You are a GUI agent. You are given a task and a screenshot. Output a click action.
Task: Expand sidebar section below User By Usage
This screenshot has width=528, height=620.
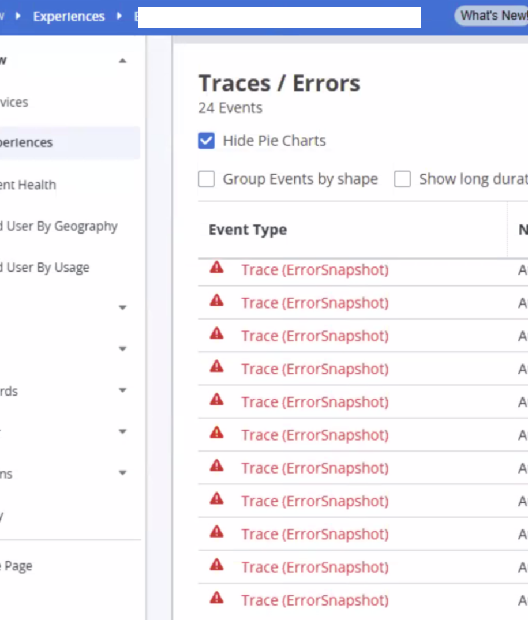point(122,308)
